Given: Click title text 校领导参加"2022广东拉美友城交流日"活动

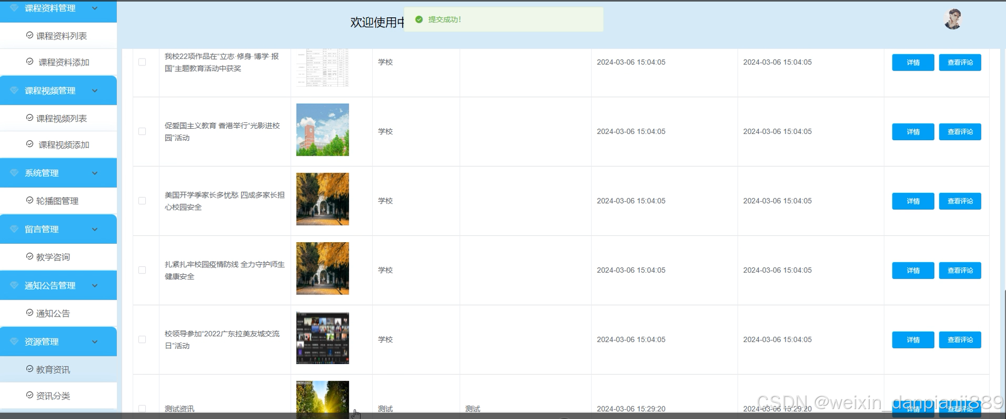Looking at the screenshot, I should (x=222, y=339).
